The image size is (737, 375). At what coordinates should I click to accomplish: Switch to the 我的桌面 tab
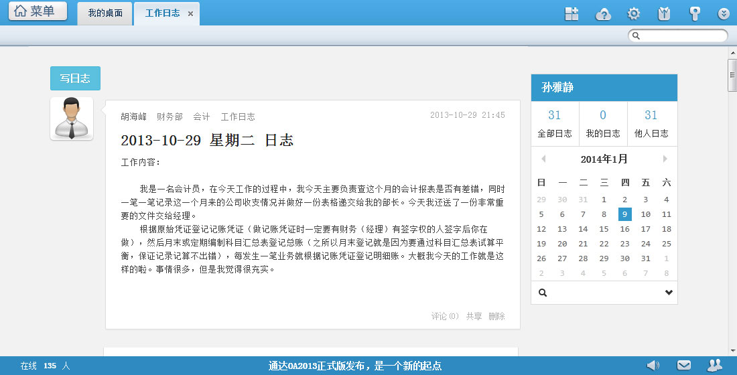[x=105, y=13]
